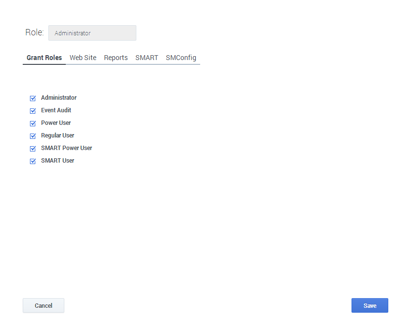Click the SMART User label text

(58, 161)
